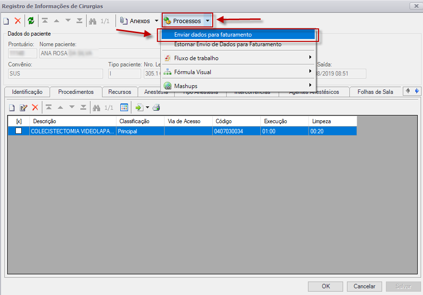Click the Processos button
Viewport: 423px width, 295px height.
click(x=183, y=21)
